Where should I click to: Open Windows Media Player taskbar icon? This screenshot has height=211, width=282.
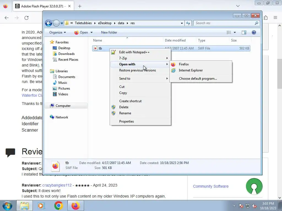[41, 206]
